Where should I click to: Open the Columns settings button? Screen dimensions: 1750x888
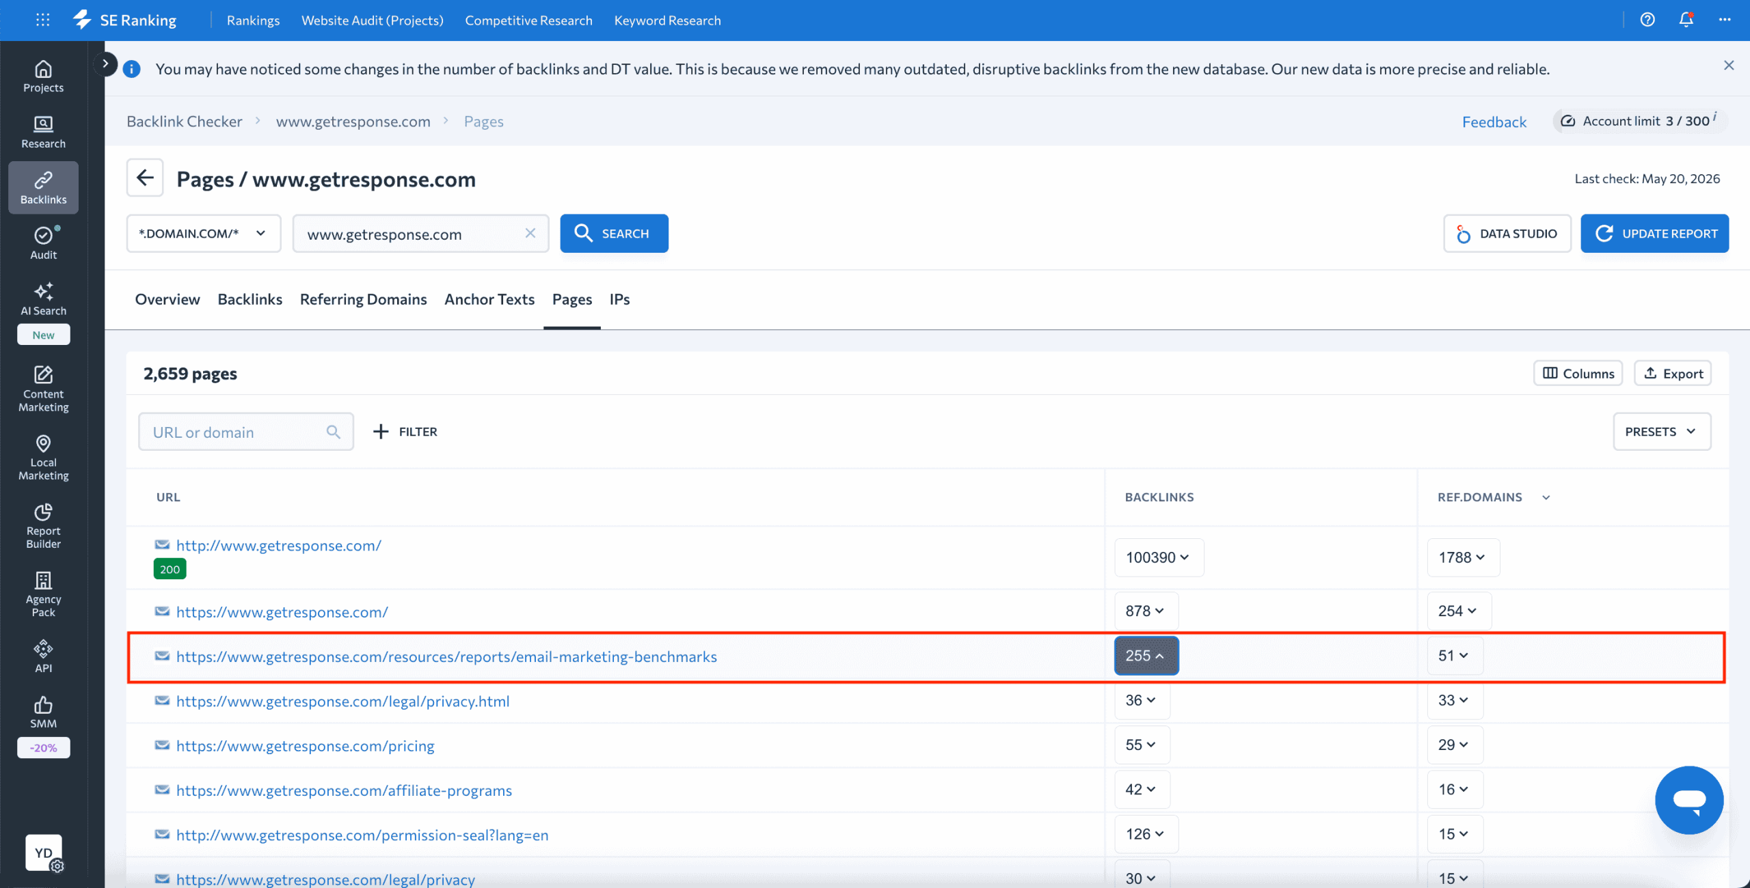(1578, 374)
